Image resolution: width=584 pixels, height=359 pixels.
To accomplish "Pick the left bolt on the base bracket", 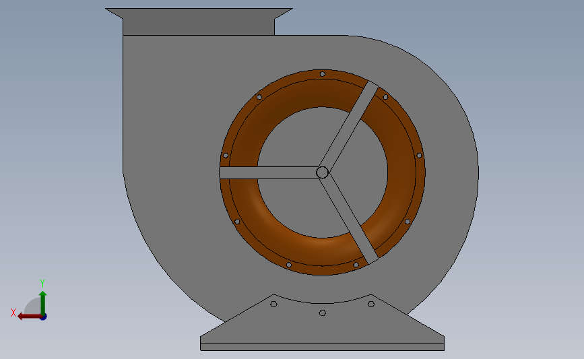I will (x=273, y=304).
